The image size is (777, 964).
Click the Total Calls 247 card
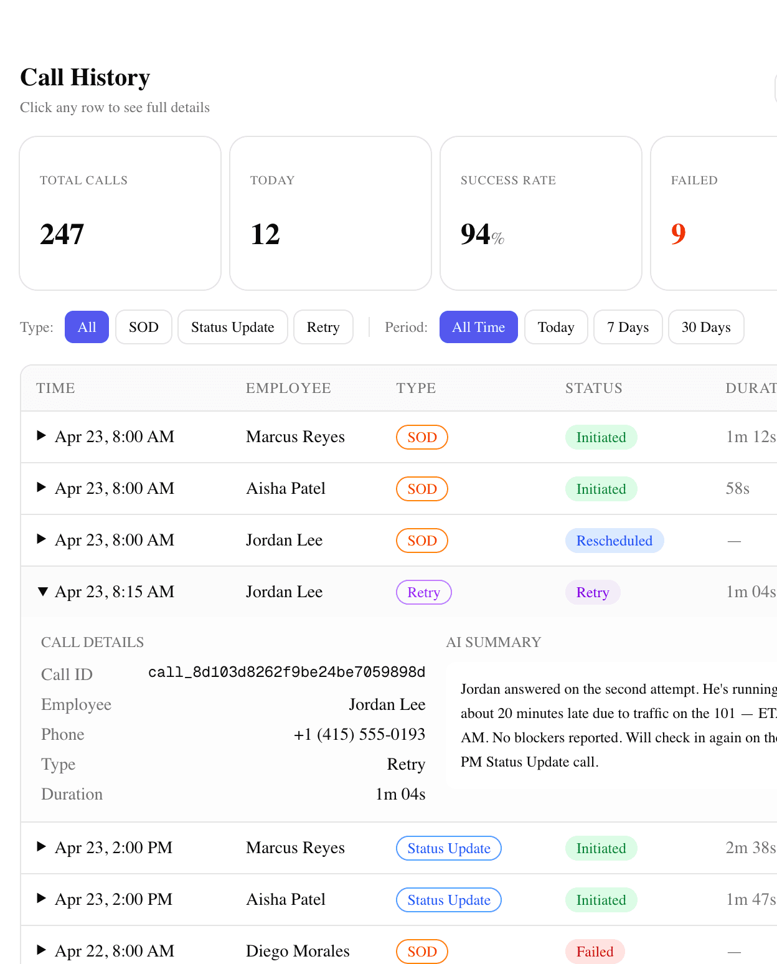120,213
